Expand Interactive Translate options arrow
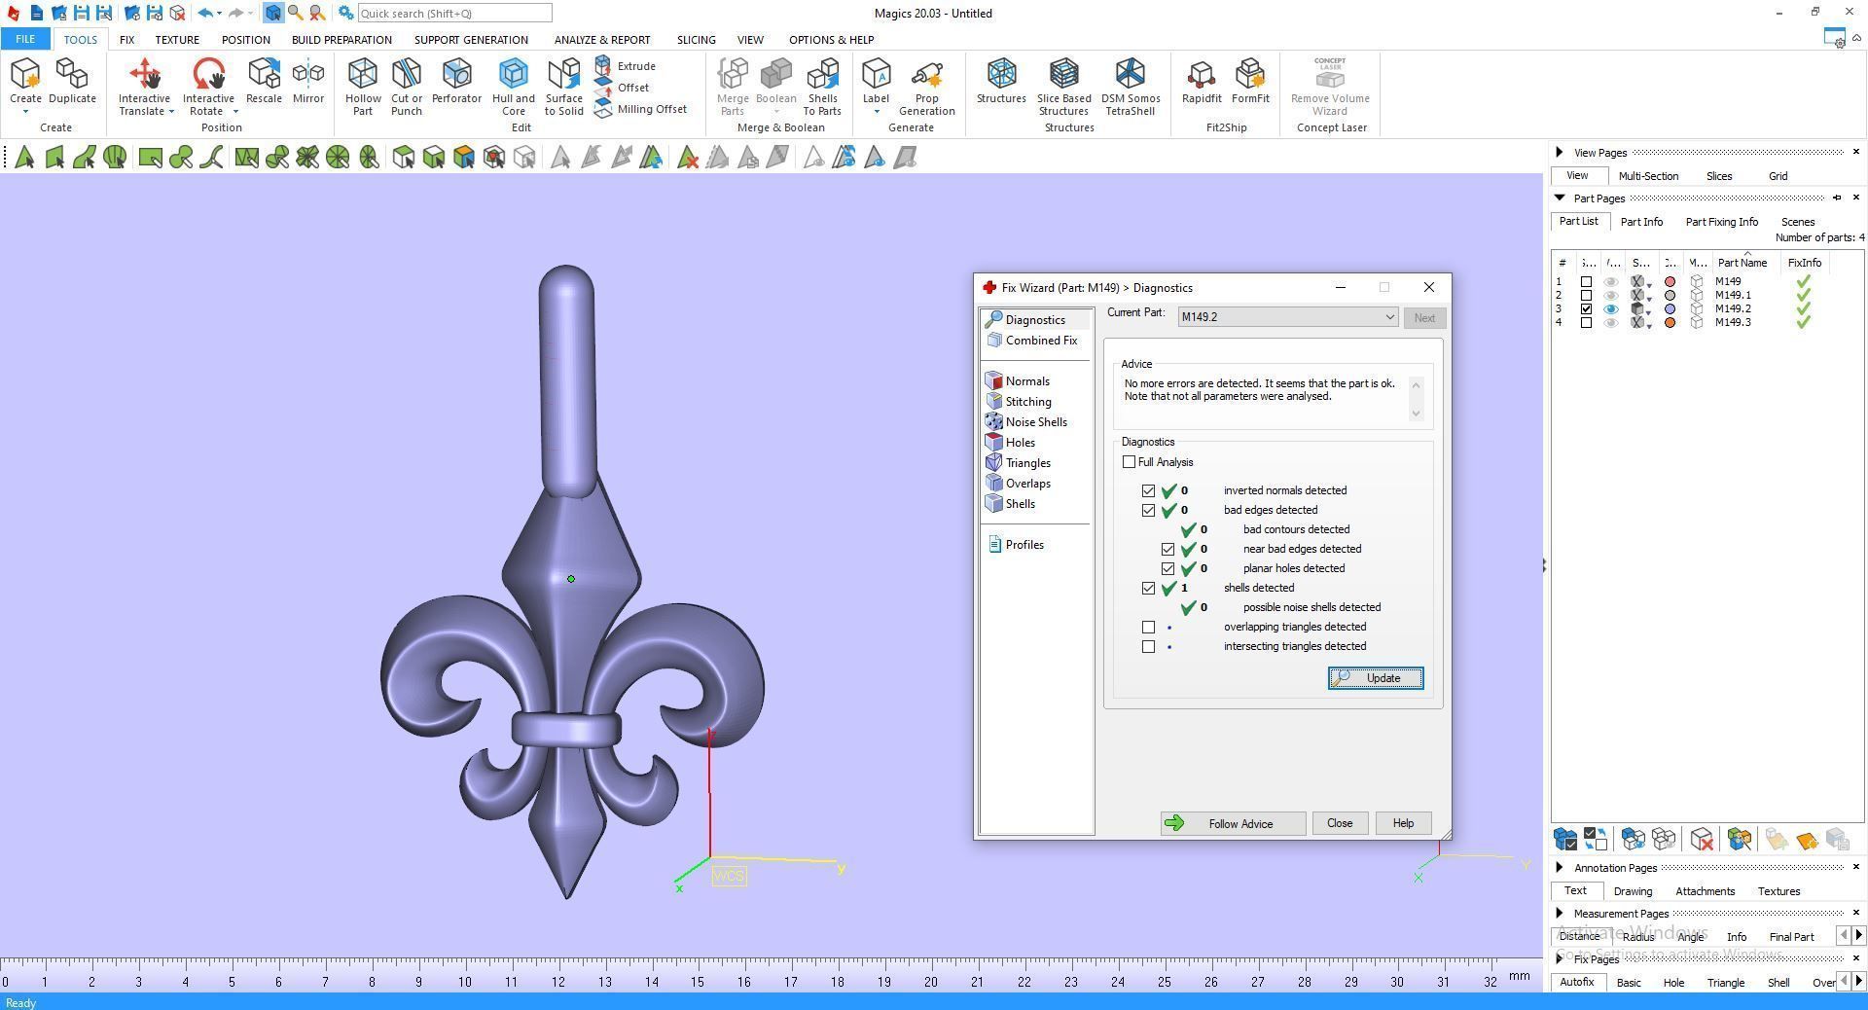This screenshot has width=1868, height=1010. 171,112
